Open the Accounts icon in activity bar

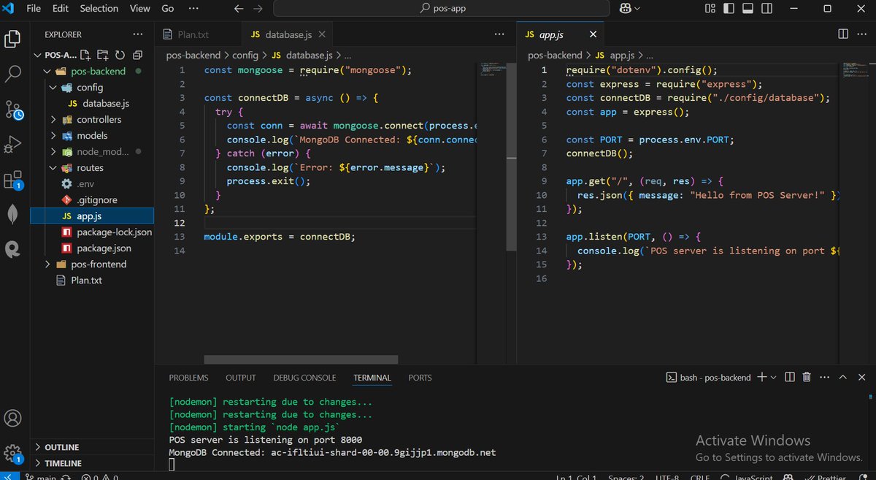pyautogui.click(x=13, y=419)
